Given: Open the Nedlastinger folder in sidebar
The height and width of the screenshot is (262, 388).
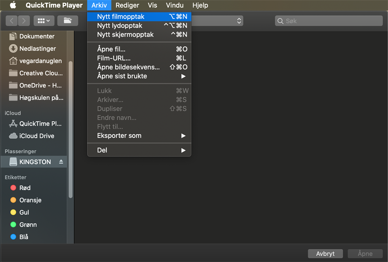Looking at the screenshot, I should point(37,48).
